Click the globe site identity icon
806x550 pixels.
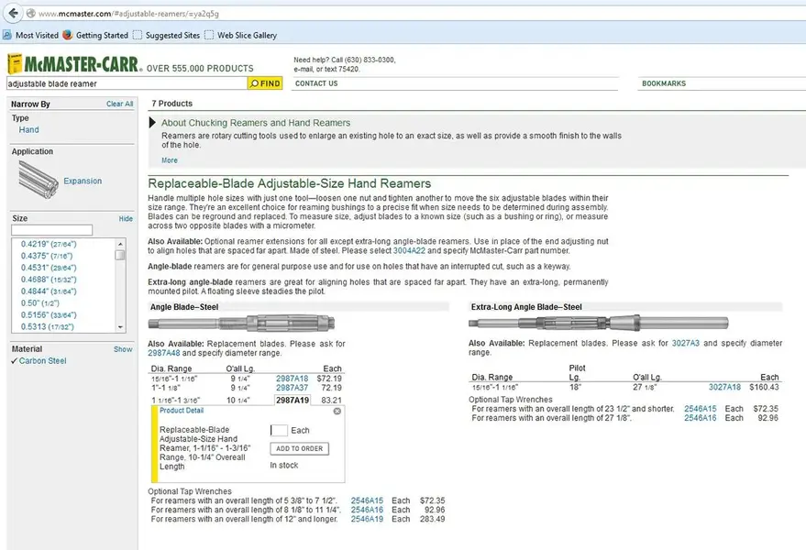(31, 14)
